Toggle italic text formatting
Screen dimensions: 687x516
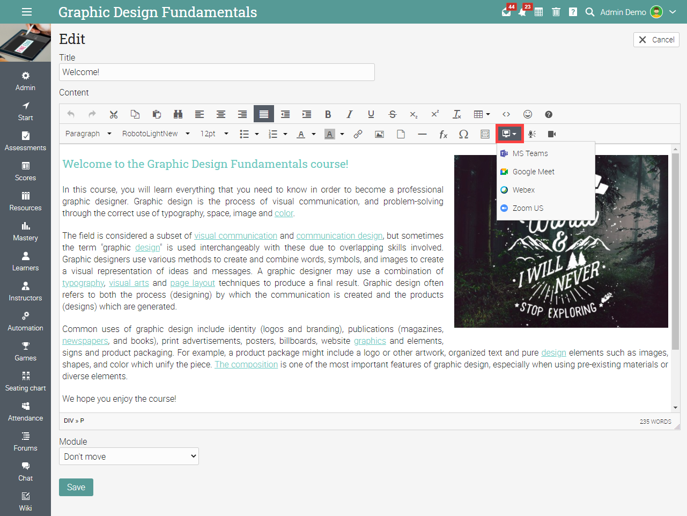click(349, 114)
